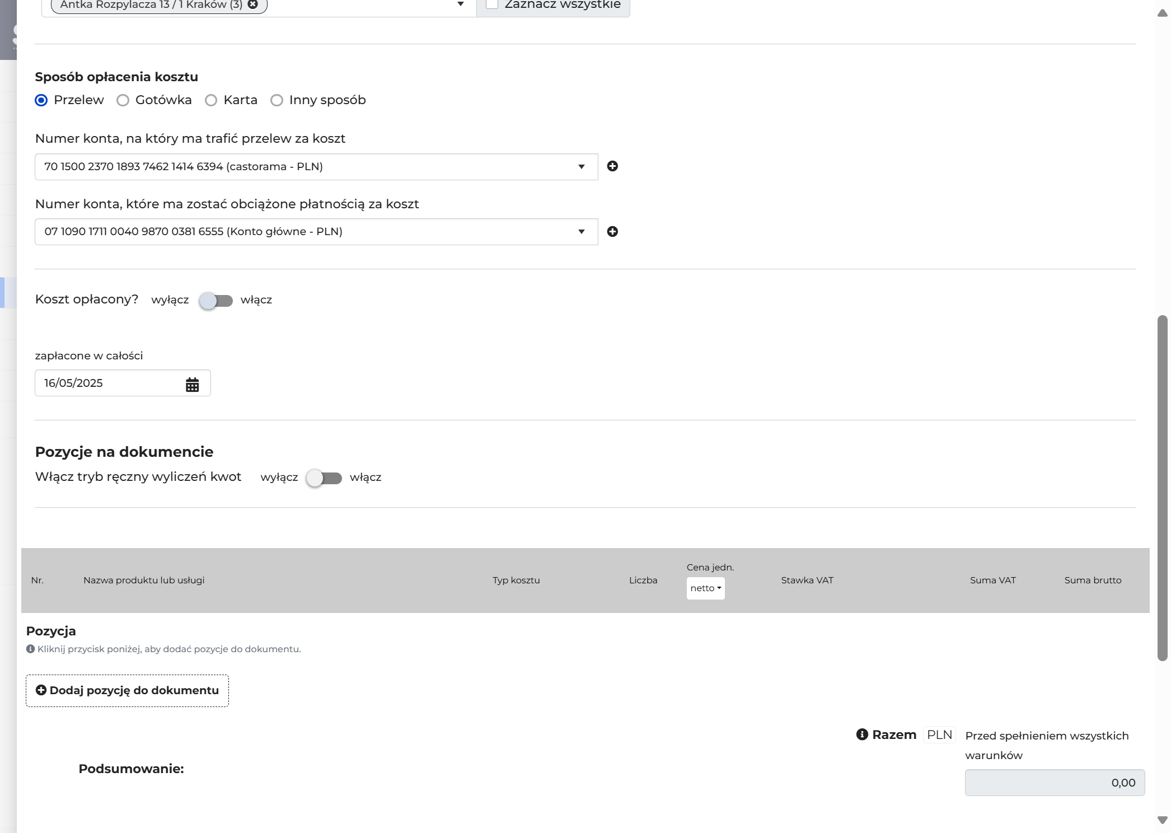Click Dodaj pozycję do dokumentu button
The width and height of the screenshot is (1171, 833).
(127, 691)
